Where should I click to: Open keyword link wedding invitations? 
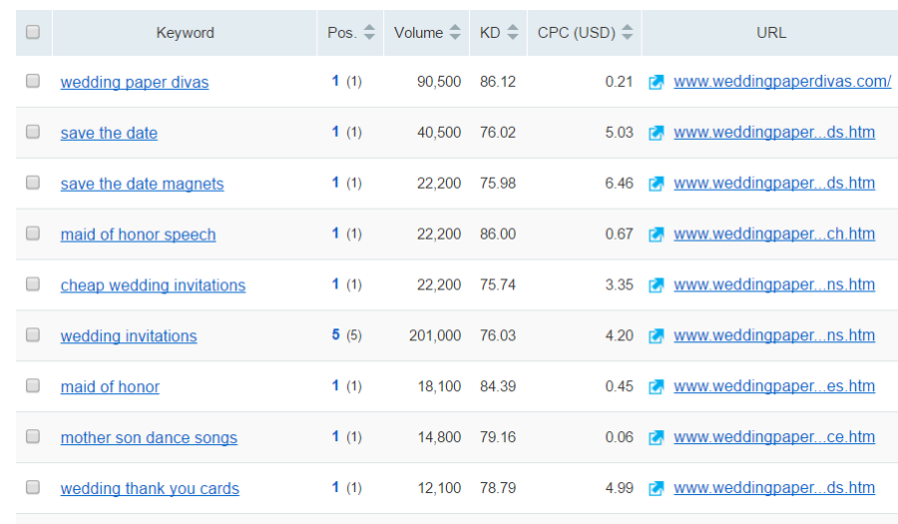coord(129,336)
